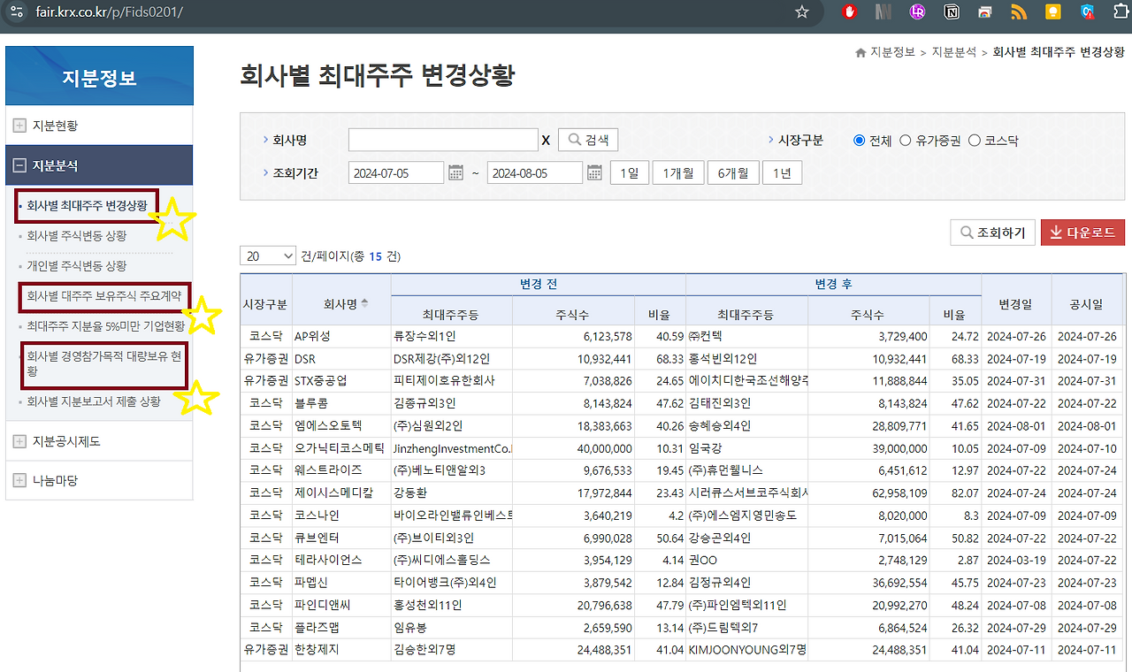1132x672 pixels.
Task: Open 회사별 주식변동 상황 menu item
Action: point(76,236)
